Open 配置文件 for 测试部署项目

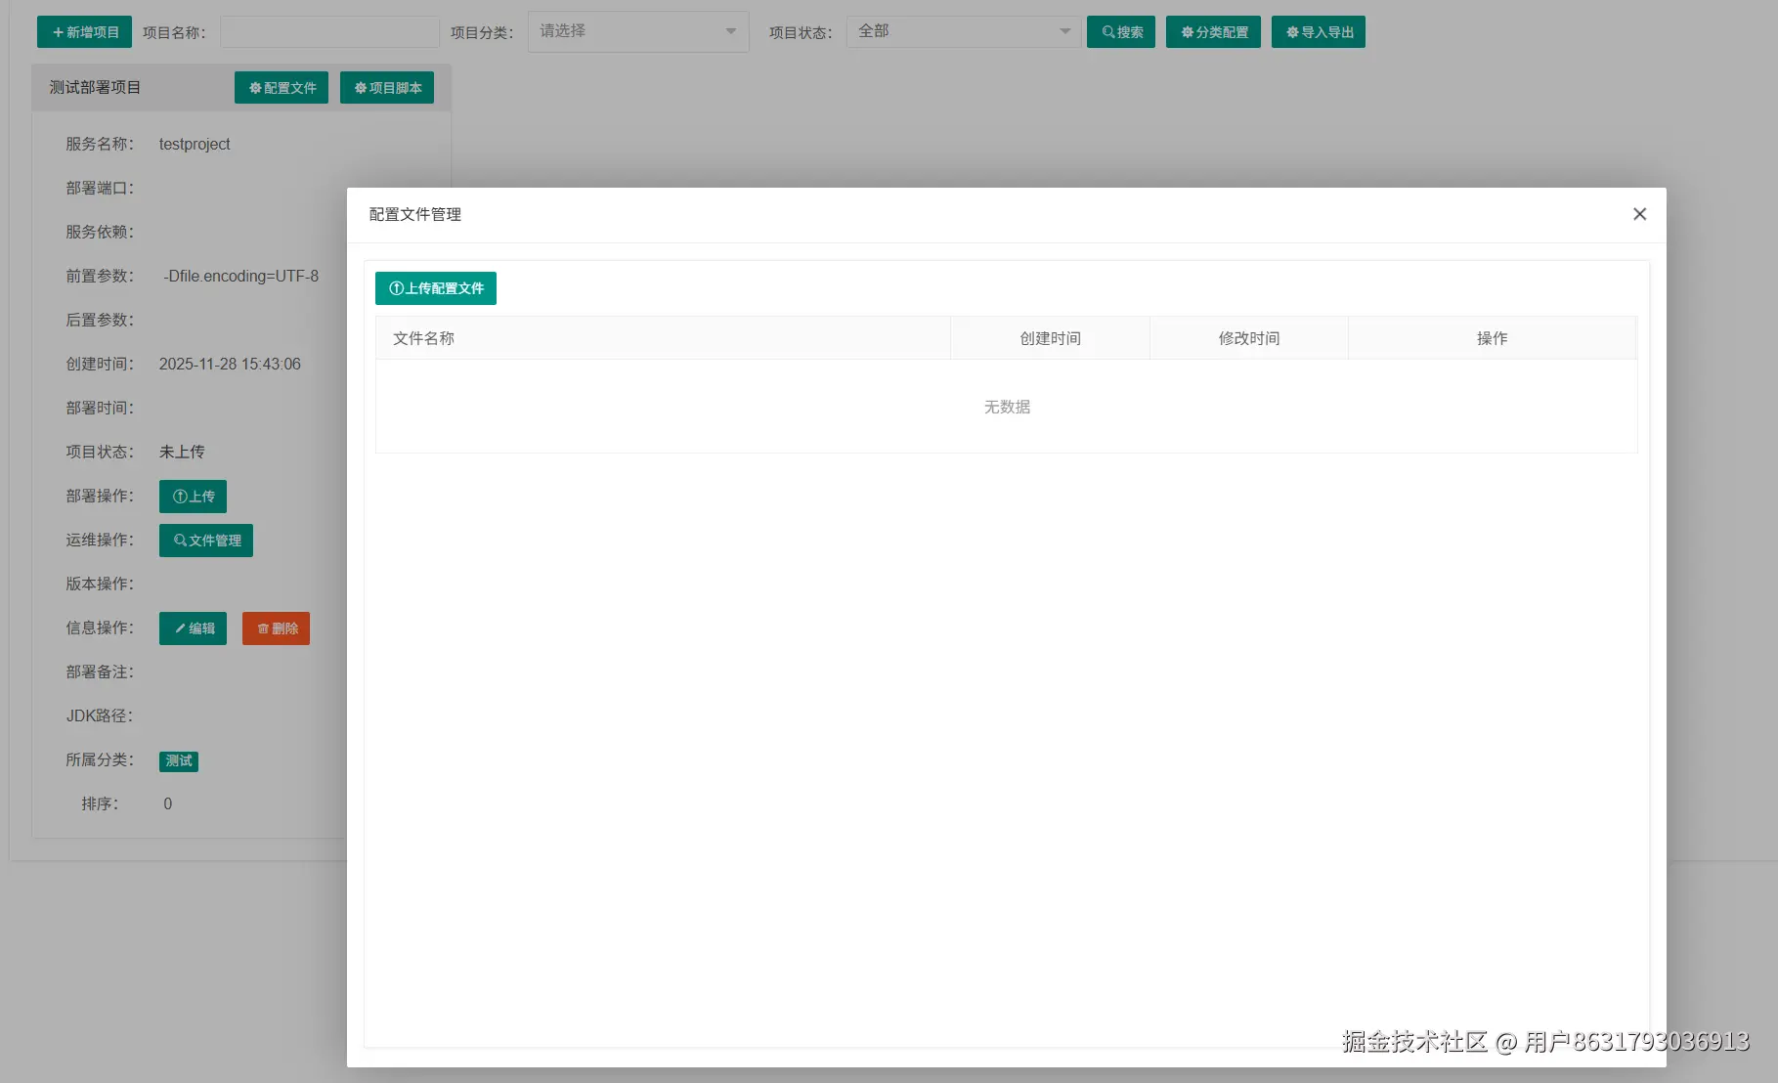[x=282, y=88]
